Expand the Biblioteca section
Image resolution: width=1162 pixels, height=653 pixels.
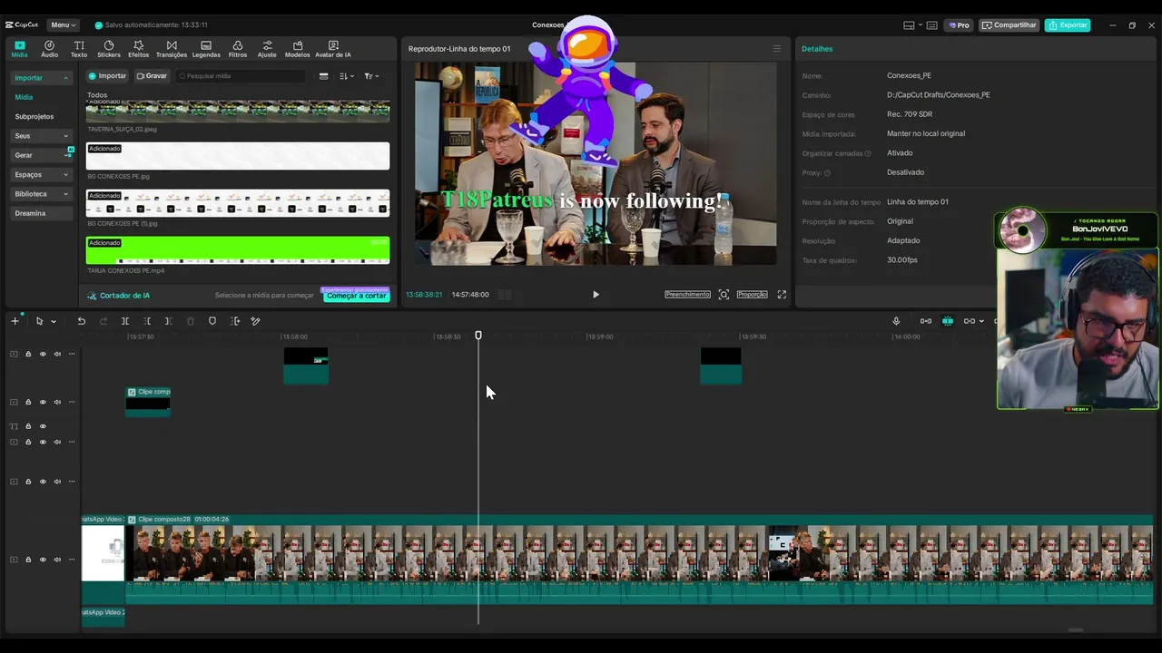pos(42,194)
